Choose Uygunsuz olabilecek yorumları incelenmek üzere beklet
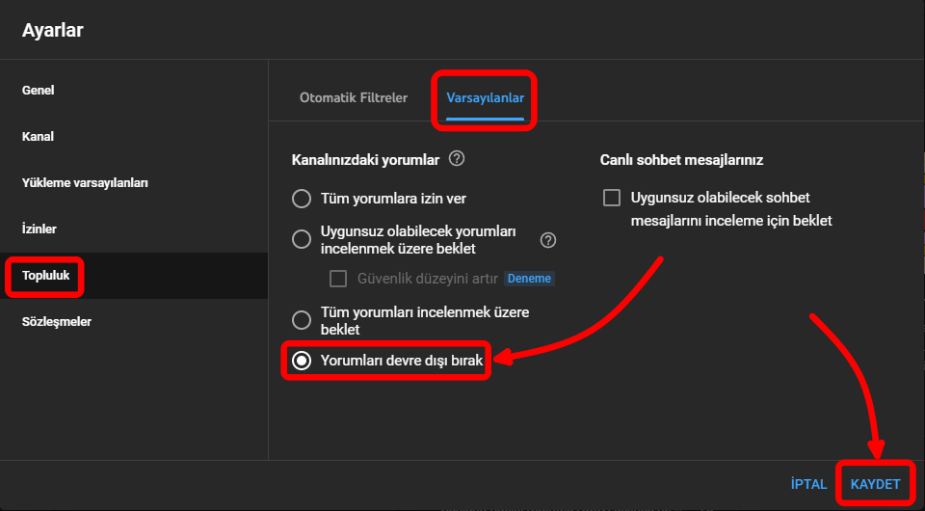Screen dimensions: 925x511 (302, 240)
